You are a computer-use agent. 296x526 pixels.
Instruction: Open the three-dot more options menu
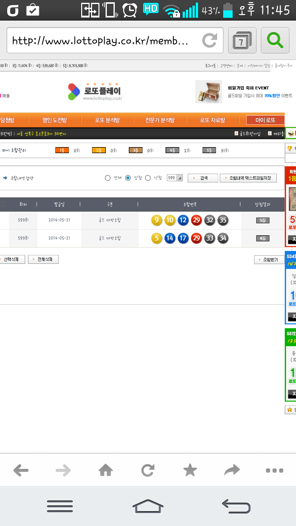pos(274,470)
